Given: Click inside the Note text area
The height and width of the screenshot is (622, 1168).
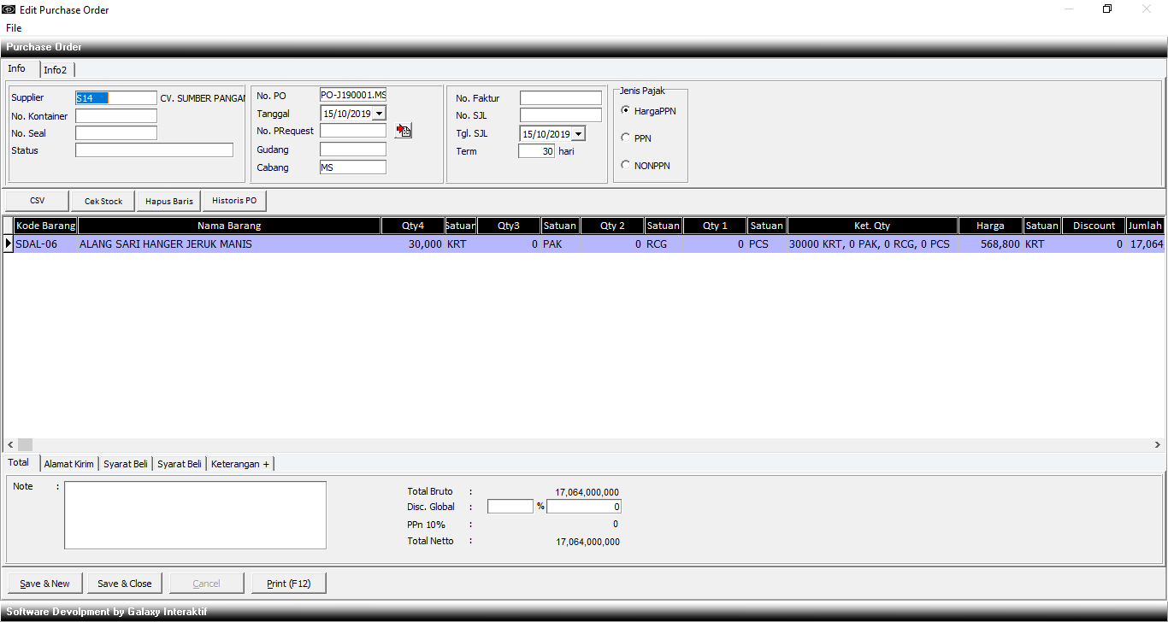Looking at the screenshot, I should (x=195, y=515).
